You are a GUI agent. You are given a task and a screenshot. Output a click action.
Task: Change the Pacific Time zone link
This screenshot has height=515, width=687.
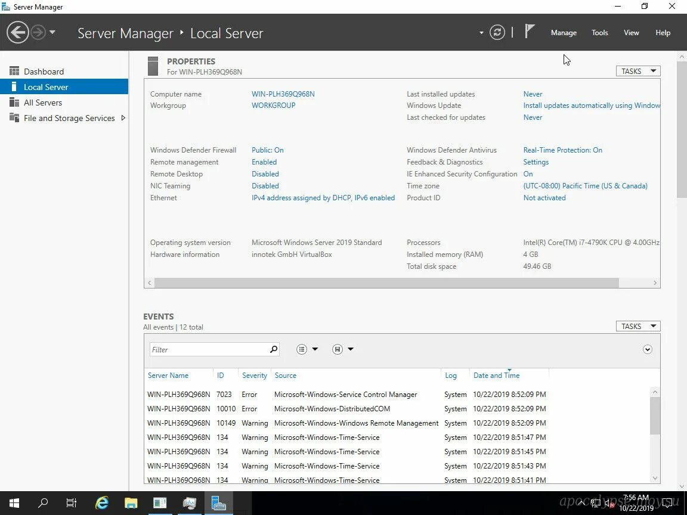pos(586,186)
